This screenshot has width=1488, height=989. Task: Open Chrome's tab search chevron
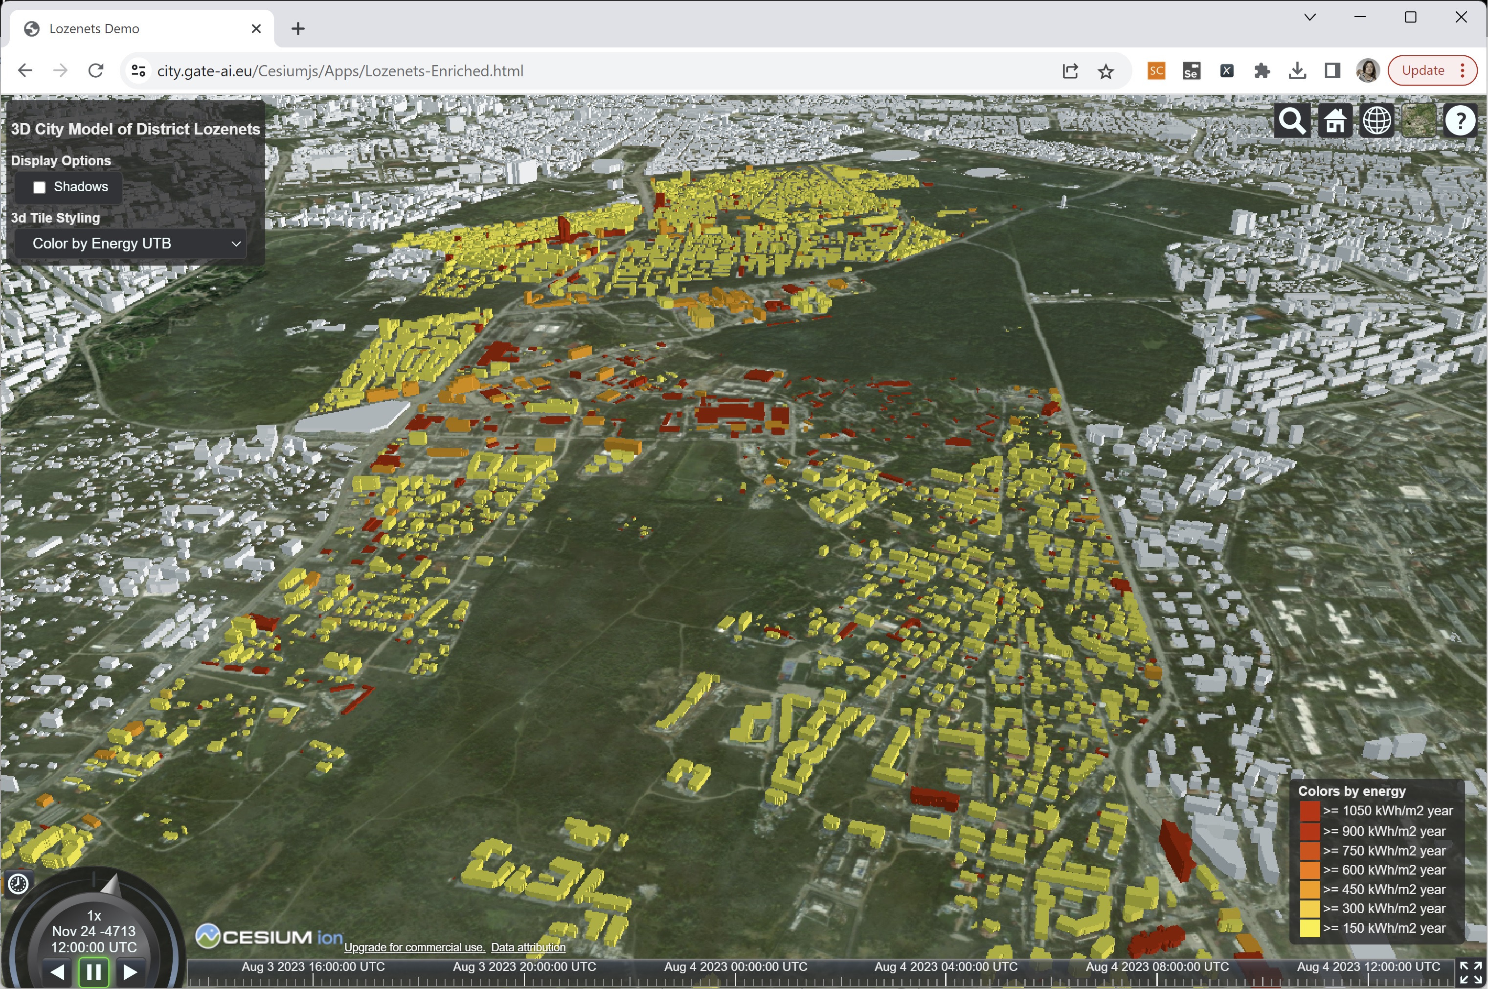tap(1309, 18)
